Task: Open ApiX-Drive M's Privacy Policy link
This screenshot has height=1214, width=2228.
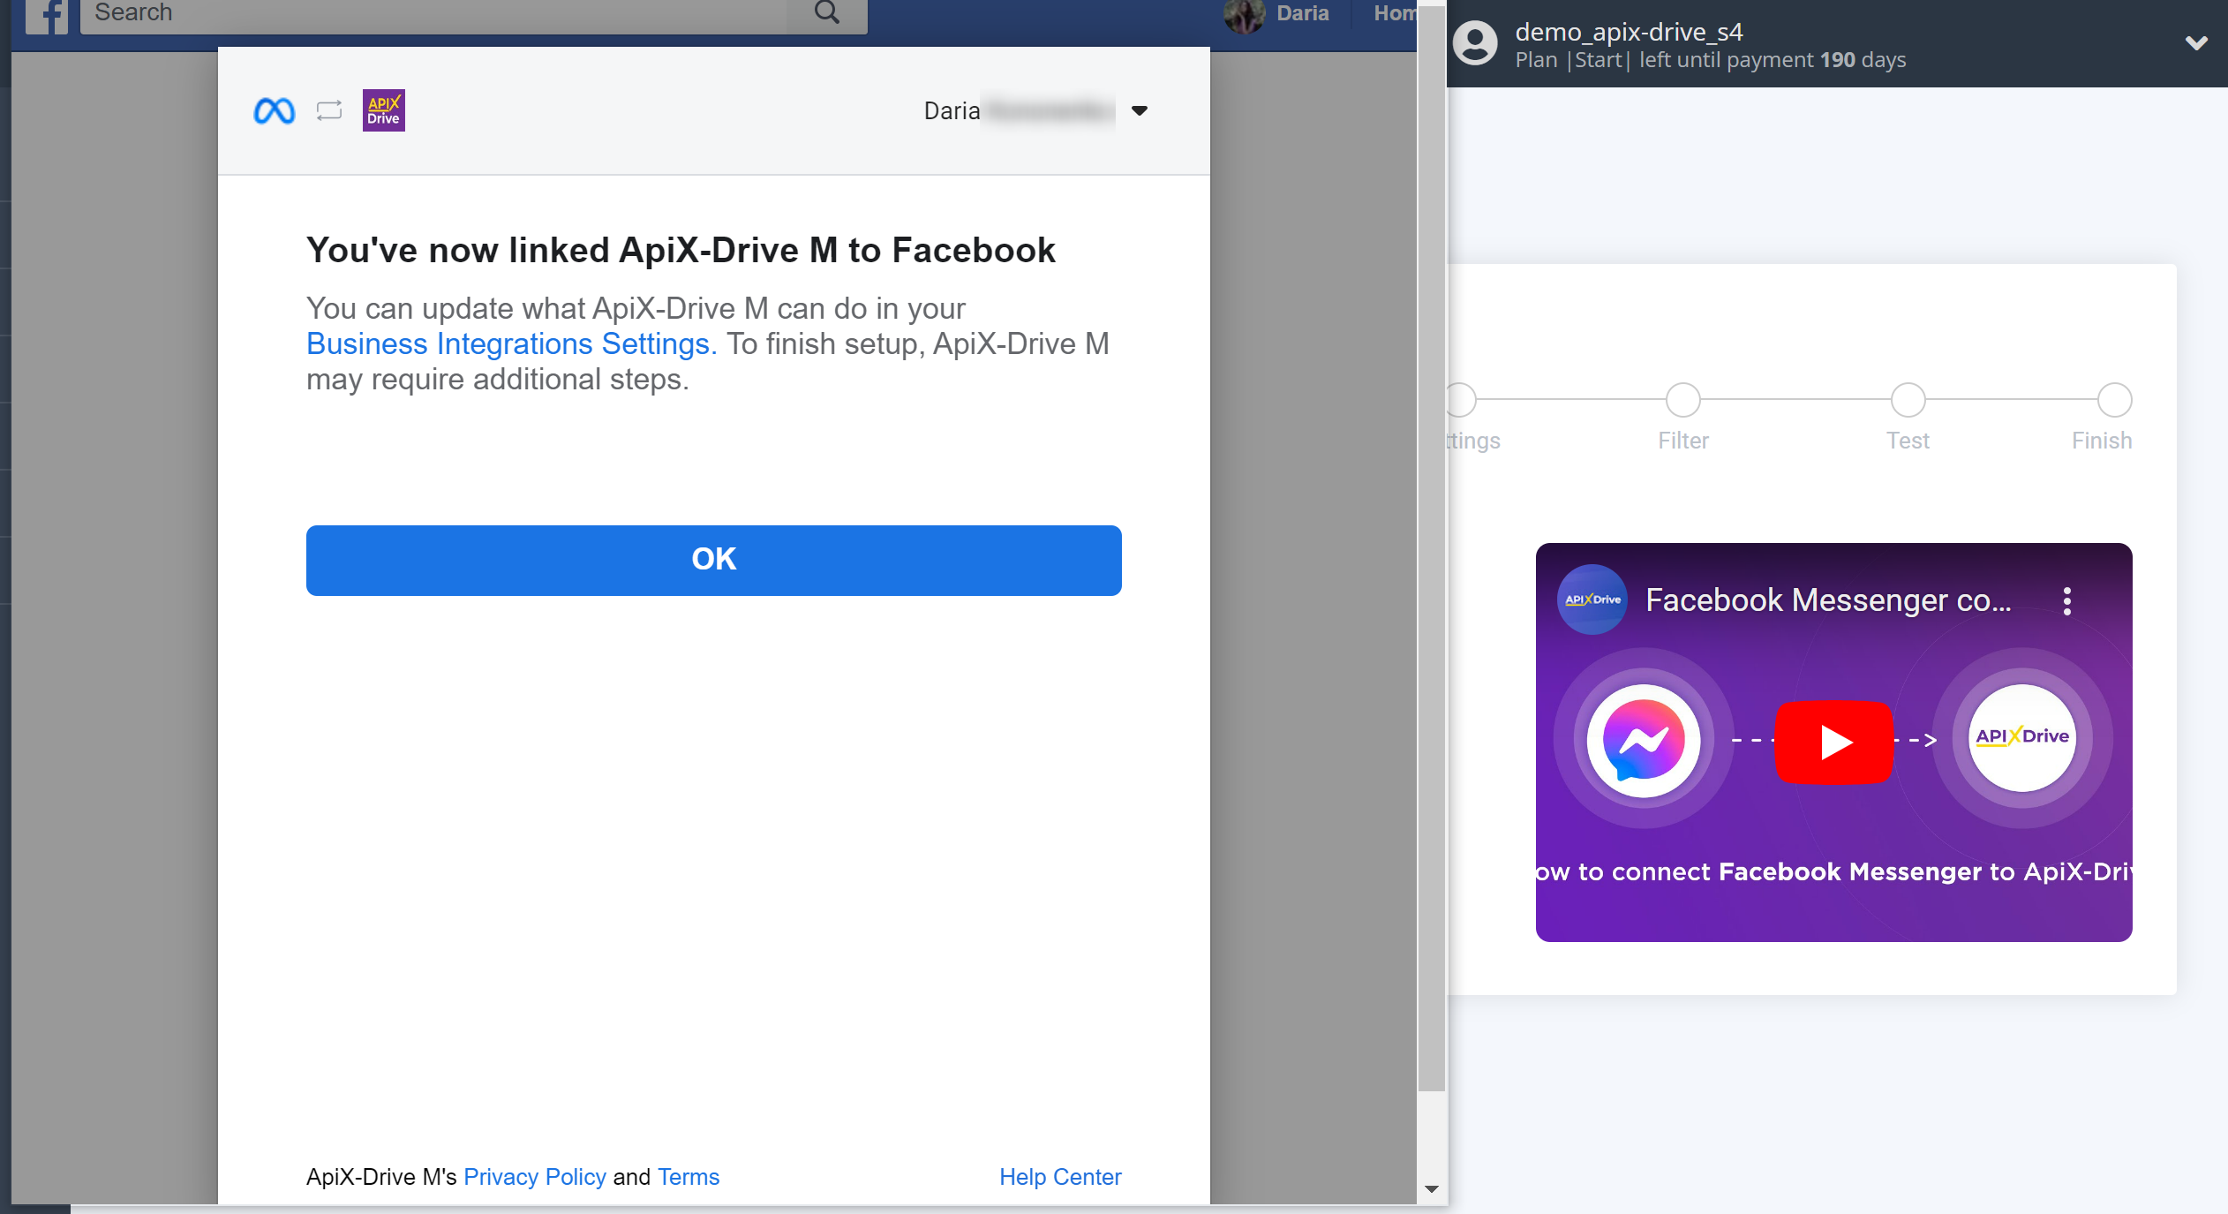Action: 535,1177
